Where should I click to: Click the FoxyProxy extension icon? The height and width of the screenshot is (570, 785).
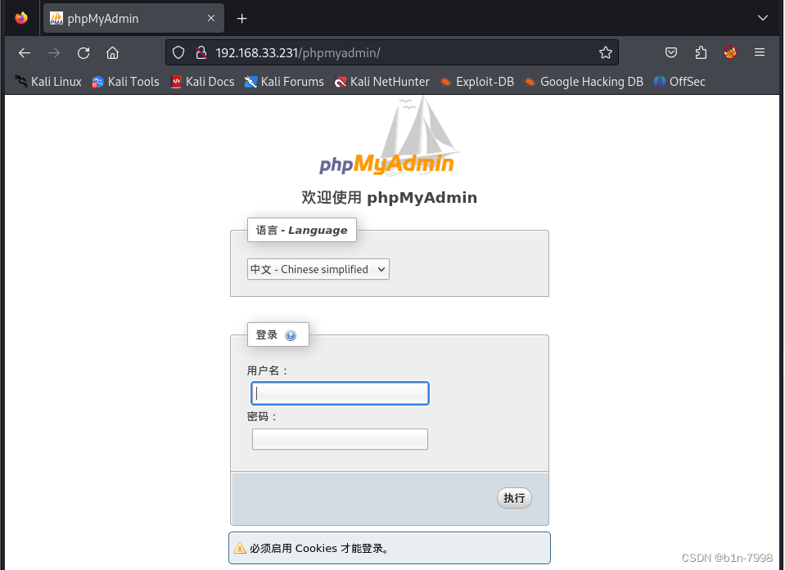(730, 52)
